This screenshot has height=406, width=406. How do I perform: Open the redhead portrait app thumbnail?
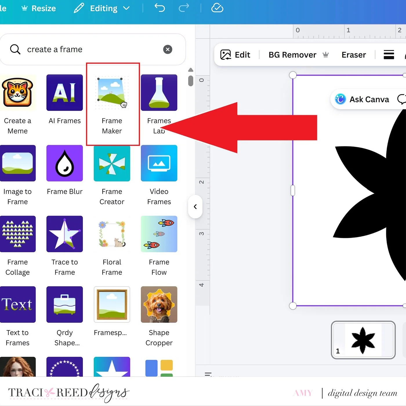[x=17, y=367]
